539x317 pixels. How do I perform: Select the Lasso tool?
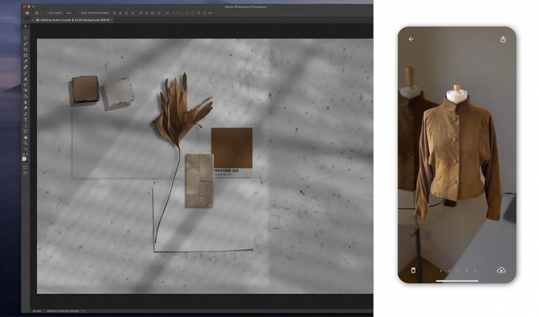(x=25, y=38)
